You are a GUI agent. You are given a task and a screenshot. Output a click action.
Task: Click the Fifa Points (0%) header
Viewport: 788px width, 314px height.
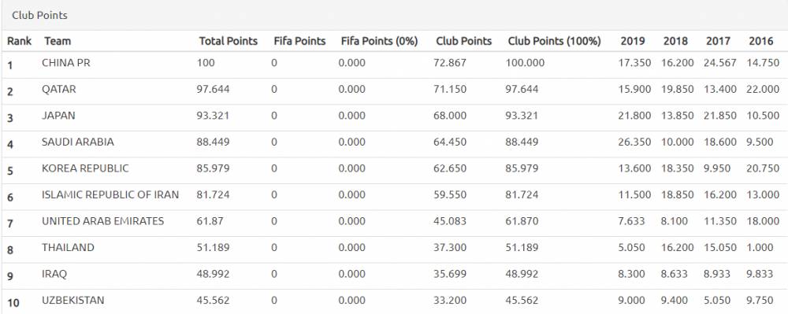click(x=380, y=41)
